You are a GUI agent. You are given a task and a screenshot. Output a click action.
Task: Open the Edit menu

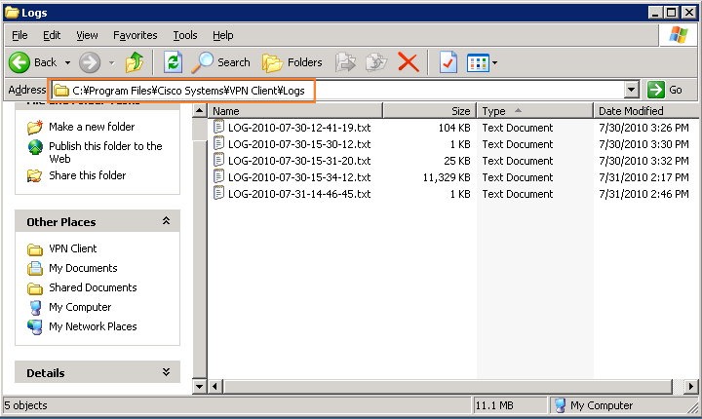(52, 35)
